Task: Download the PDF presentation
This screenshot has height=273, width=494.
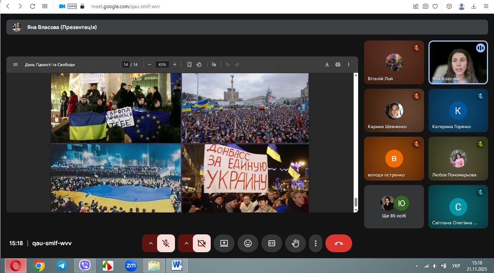Action: 327,65
